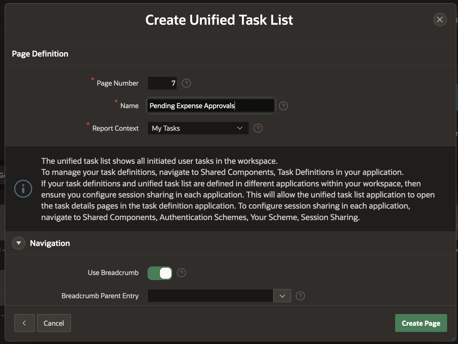
Task: Click the Page Definition section heading
Action: [x=40, y=54]
